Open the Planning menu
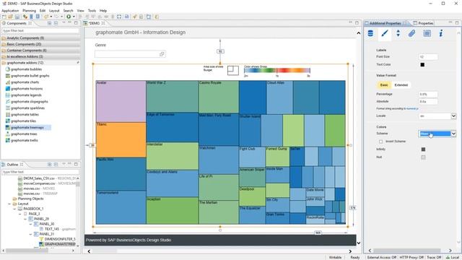Screen dimensions: 462x260 point(29,11)
